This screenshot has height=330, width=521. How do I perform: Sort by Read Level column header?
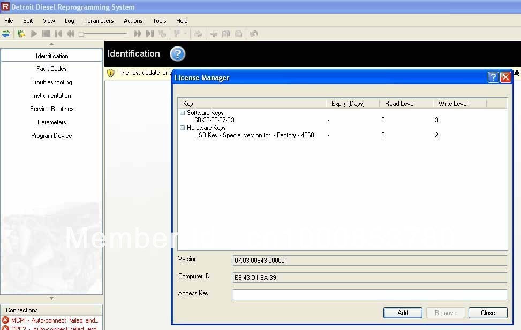point(406,104)
